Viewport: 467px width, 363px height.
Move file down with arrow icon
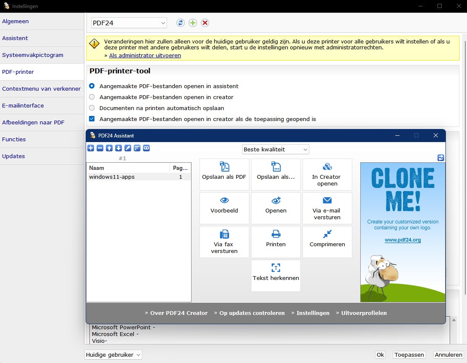click(119, 148)
